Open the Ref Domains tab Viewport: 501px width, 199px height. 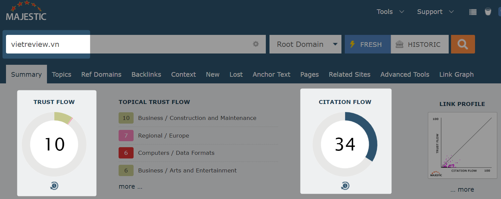point(101,74)
